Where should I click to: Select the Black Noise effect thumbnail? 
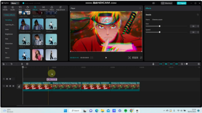[x=51, y=40]
